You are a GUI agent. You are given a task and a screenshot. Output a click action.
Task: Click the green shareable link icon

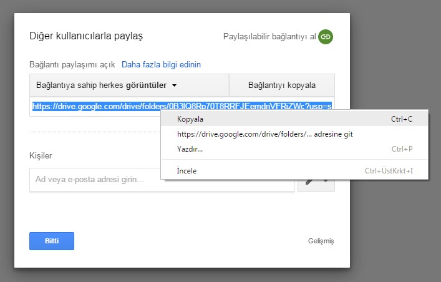click(x=325, y=37)
